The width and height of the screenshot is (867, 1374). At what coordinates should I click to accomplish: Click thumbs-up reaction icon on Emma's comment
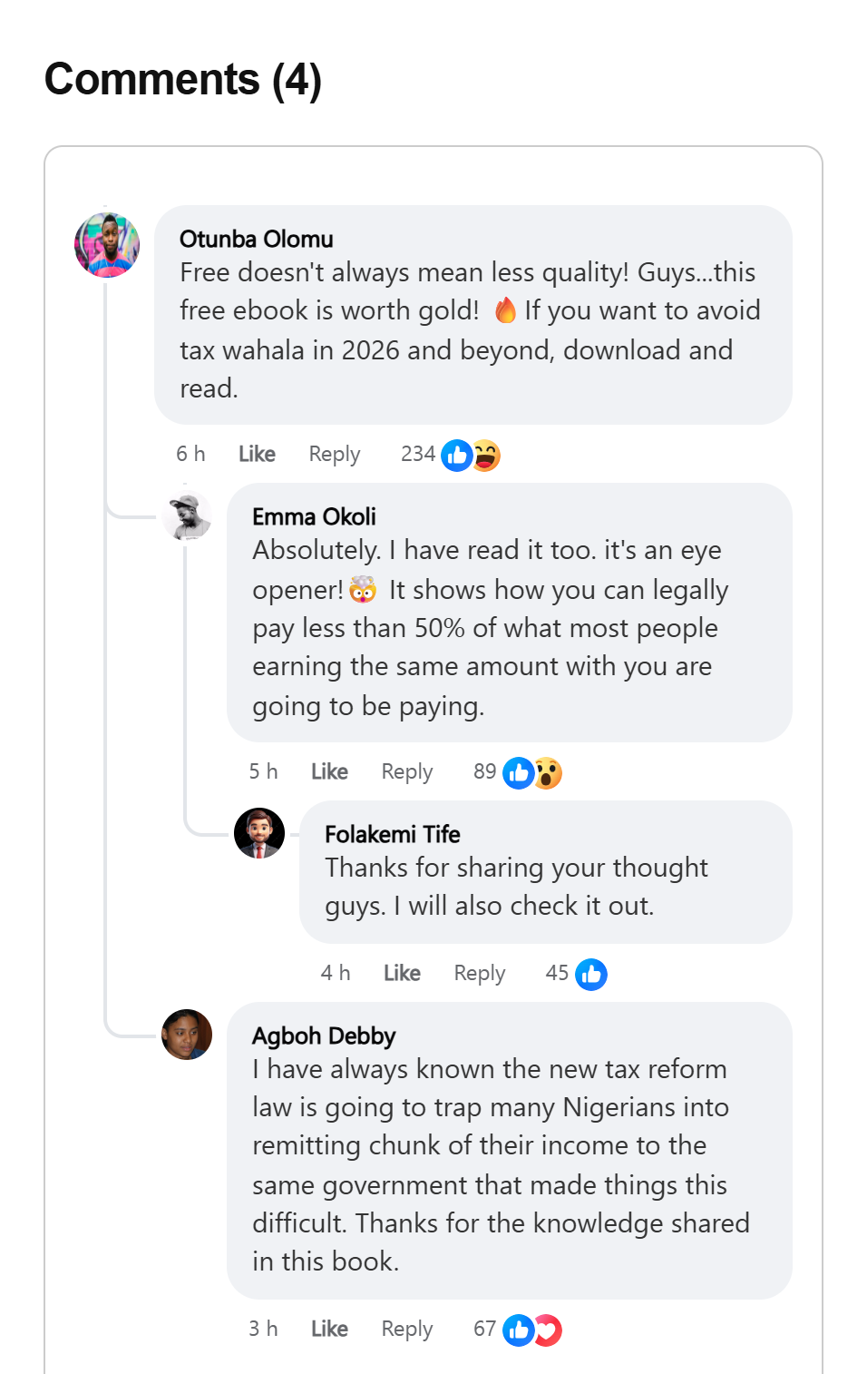pyautogui.click(x=519, y=773)
